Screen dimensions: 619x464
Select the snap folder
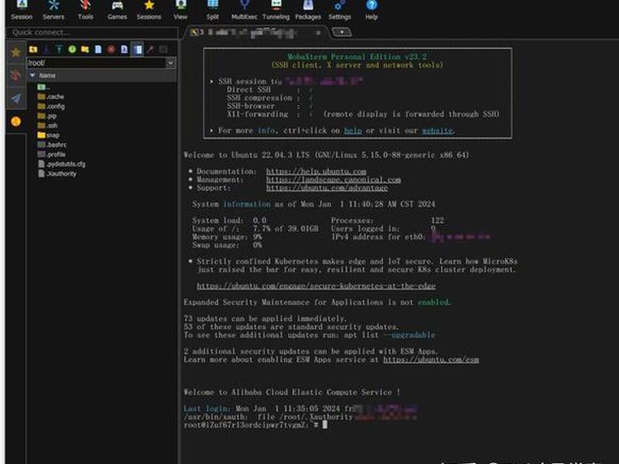click(x=49, y=135)
